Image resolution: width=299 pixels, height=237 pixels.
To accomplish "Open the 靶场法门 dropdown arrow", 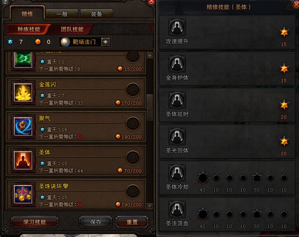I will tap(105, 42).
